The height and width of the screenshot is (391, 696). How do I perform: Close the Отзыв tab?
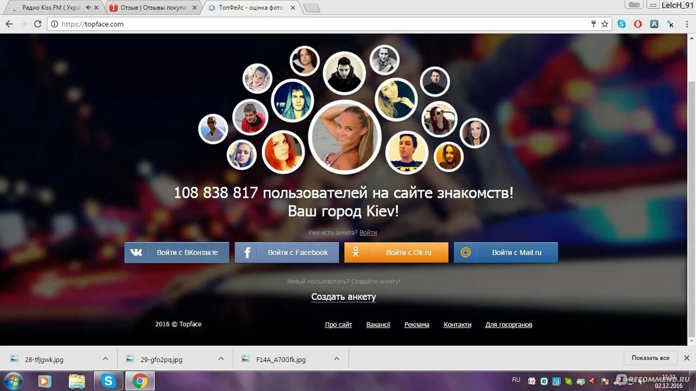(195, 8)
